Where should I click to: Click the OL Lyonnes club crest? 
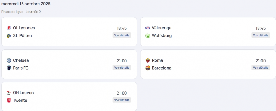click(x=9, y=28)
